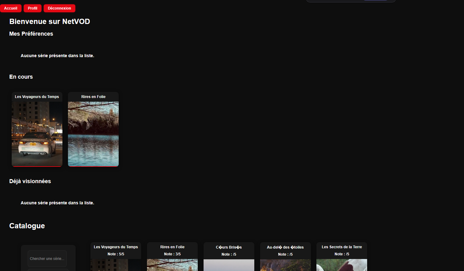The height and width of the screenshot is (271, 464).
Task: Click the Déconnexion button
Action: click(x=59, y=8)
